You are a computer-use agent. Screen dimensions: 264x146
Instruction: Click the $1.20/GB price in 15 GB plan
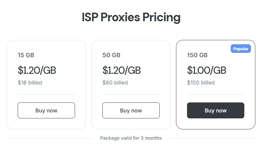(37, 70)
